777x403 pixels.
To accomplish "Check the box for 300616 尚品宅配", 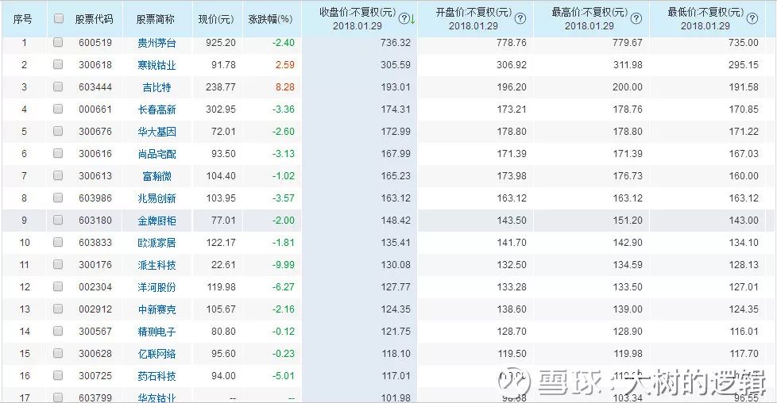I will coord(58,153).
